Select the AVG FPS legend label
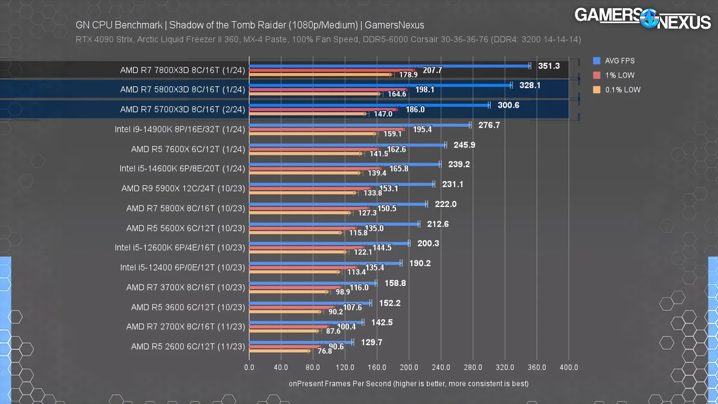This screenshot has width=718, height=404. (620, 61)
